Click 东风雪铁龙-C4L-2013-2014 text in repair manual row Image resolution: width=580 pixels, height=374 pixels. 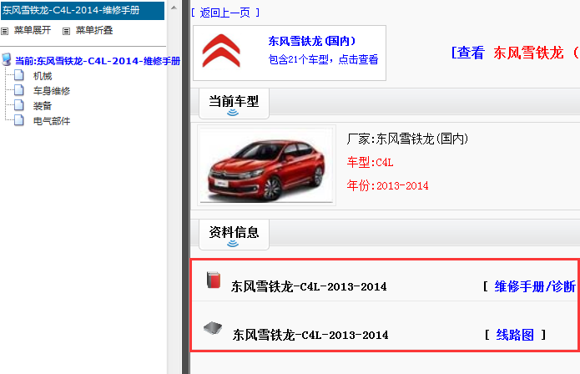309,286
